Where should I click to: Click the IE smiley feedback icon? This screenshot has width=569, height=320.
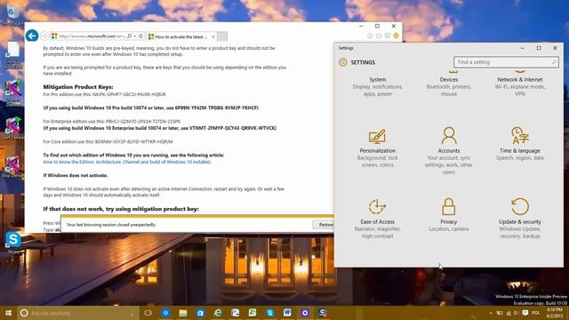point(396,36)
